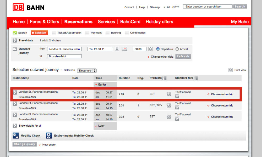262x157 pixels.
Task: Open the Environmental Mobility Check icon
Action: [49, 136]
